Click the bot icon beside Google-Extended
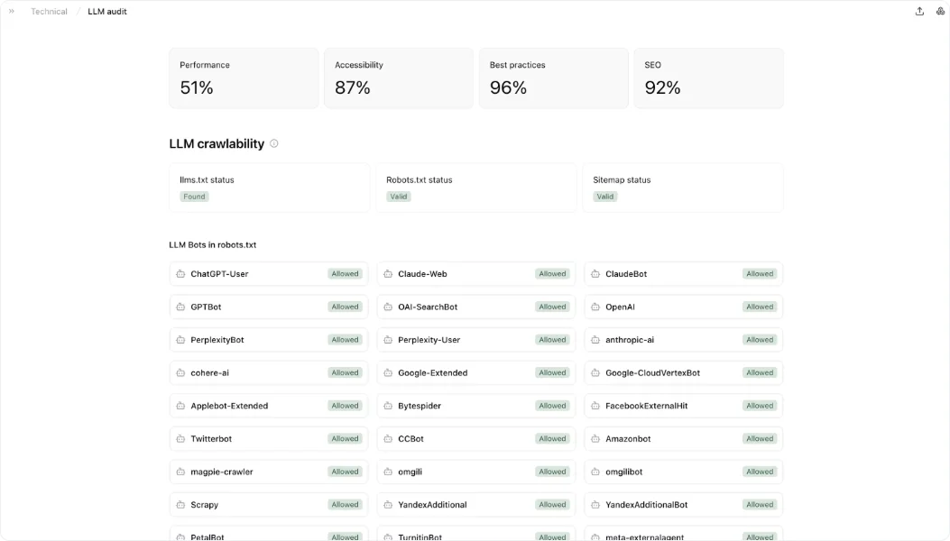The height and width of the screenshot is (541, 950). [388, 372]
